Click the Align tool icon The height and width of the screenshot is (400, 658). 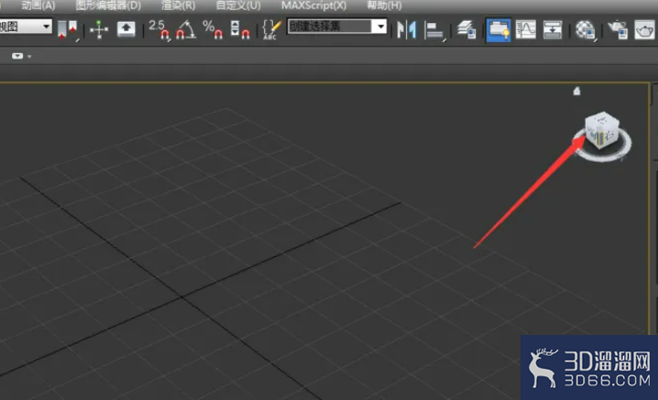[434, 30]
